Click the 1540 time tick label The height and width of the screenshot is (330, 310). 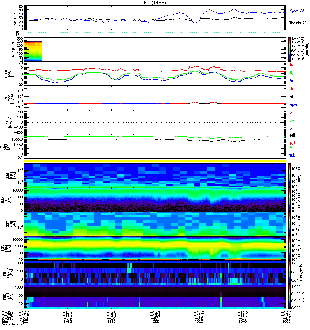[243, 321]
